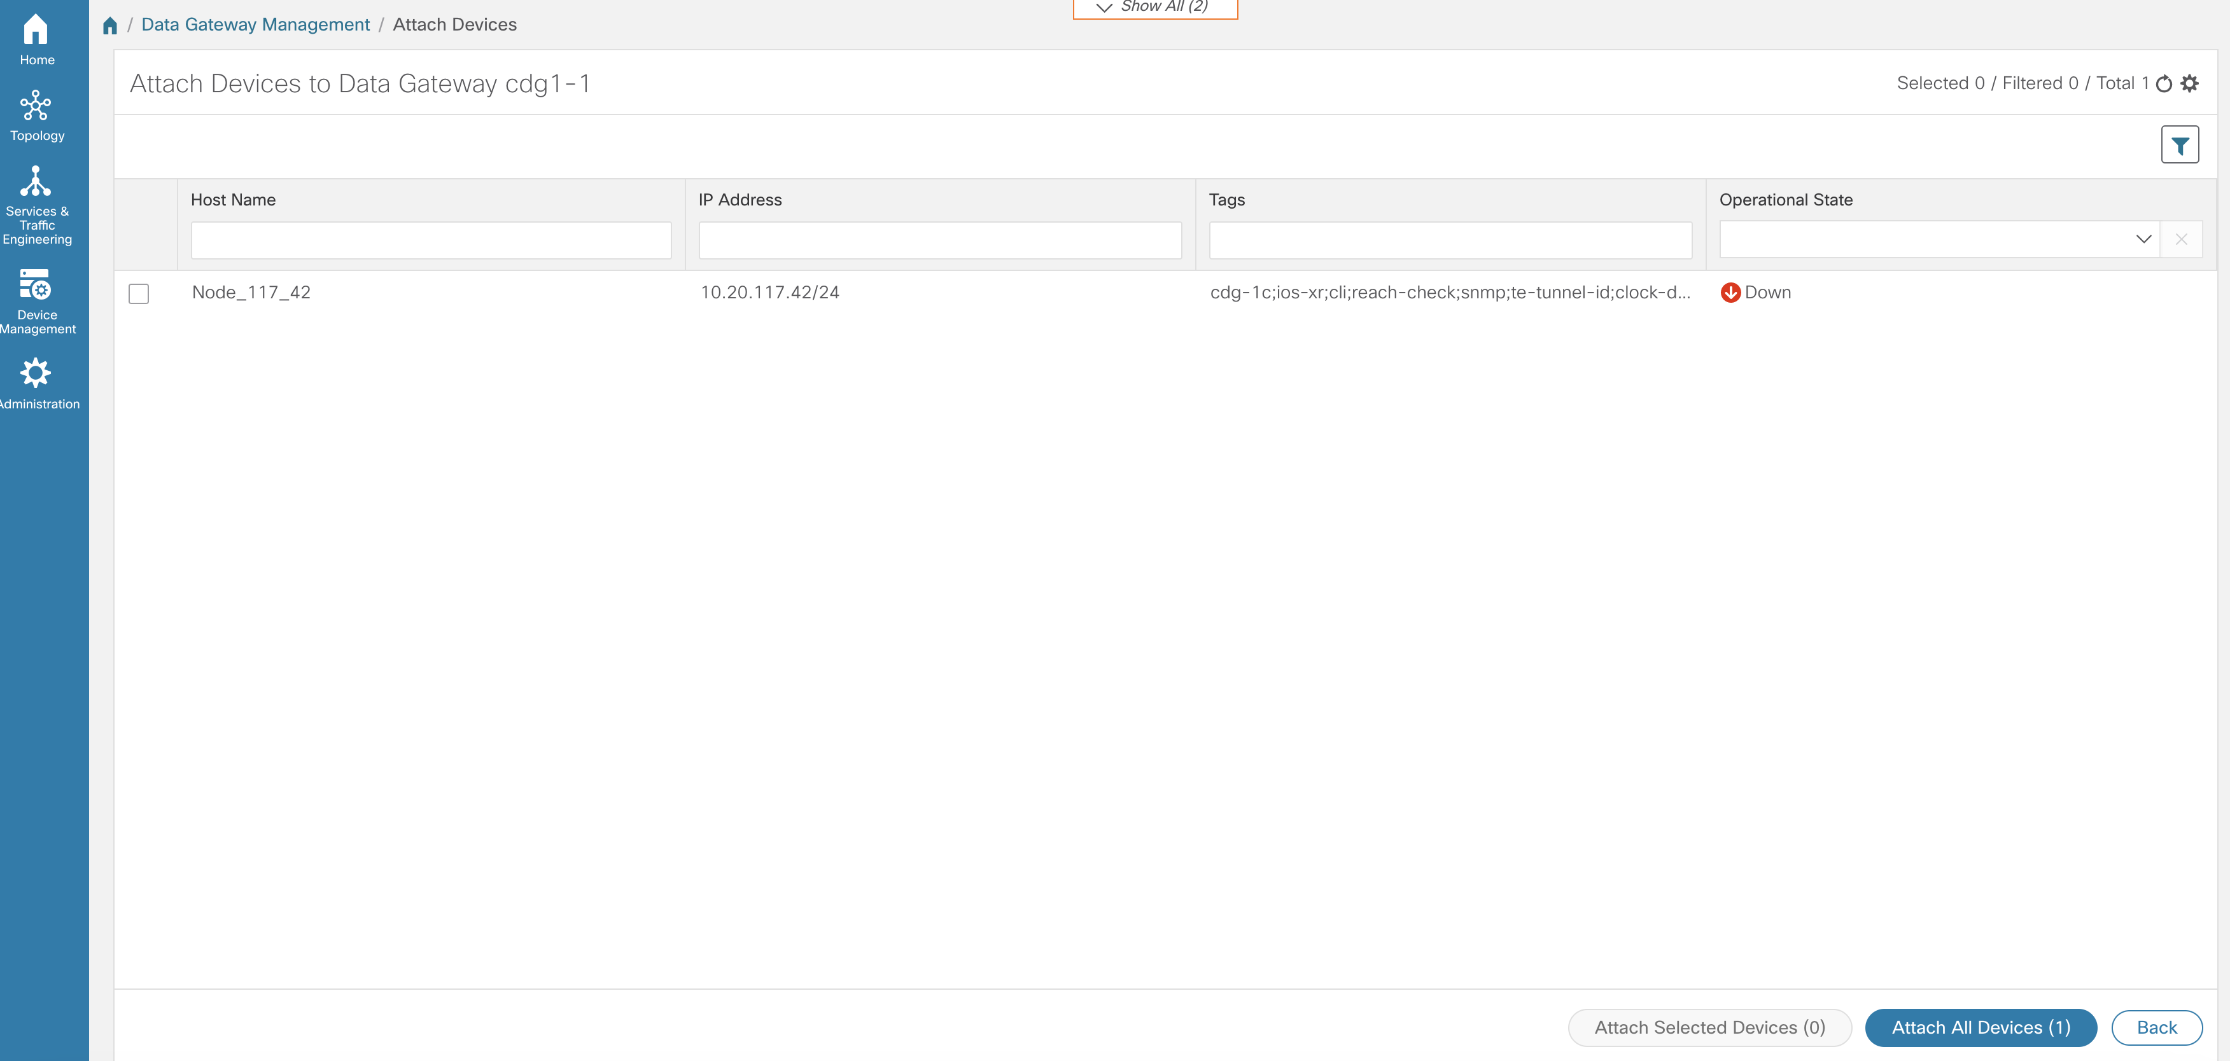Click the table refresh icon
Viewport: 2230px width, 1061px height.
point(2163,84)
